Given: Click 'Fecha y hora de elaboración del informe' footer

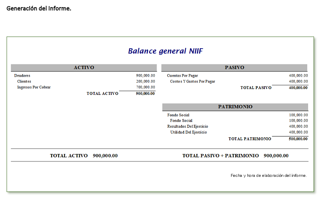Looking at the screenshot, I should click(269, 176).
